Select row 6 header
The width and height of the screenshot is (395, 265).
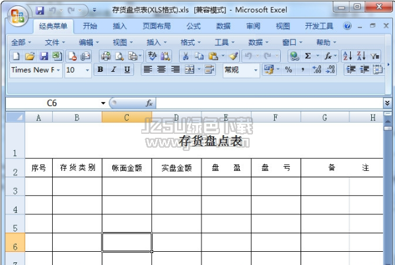15,242
